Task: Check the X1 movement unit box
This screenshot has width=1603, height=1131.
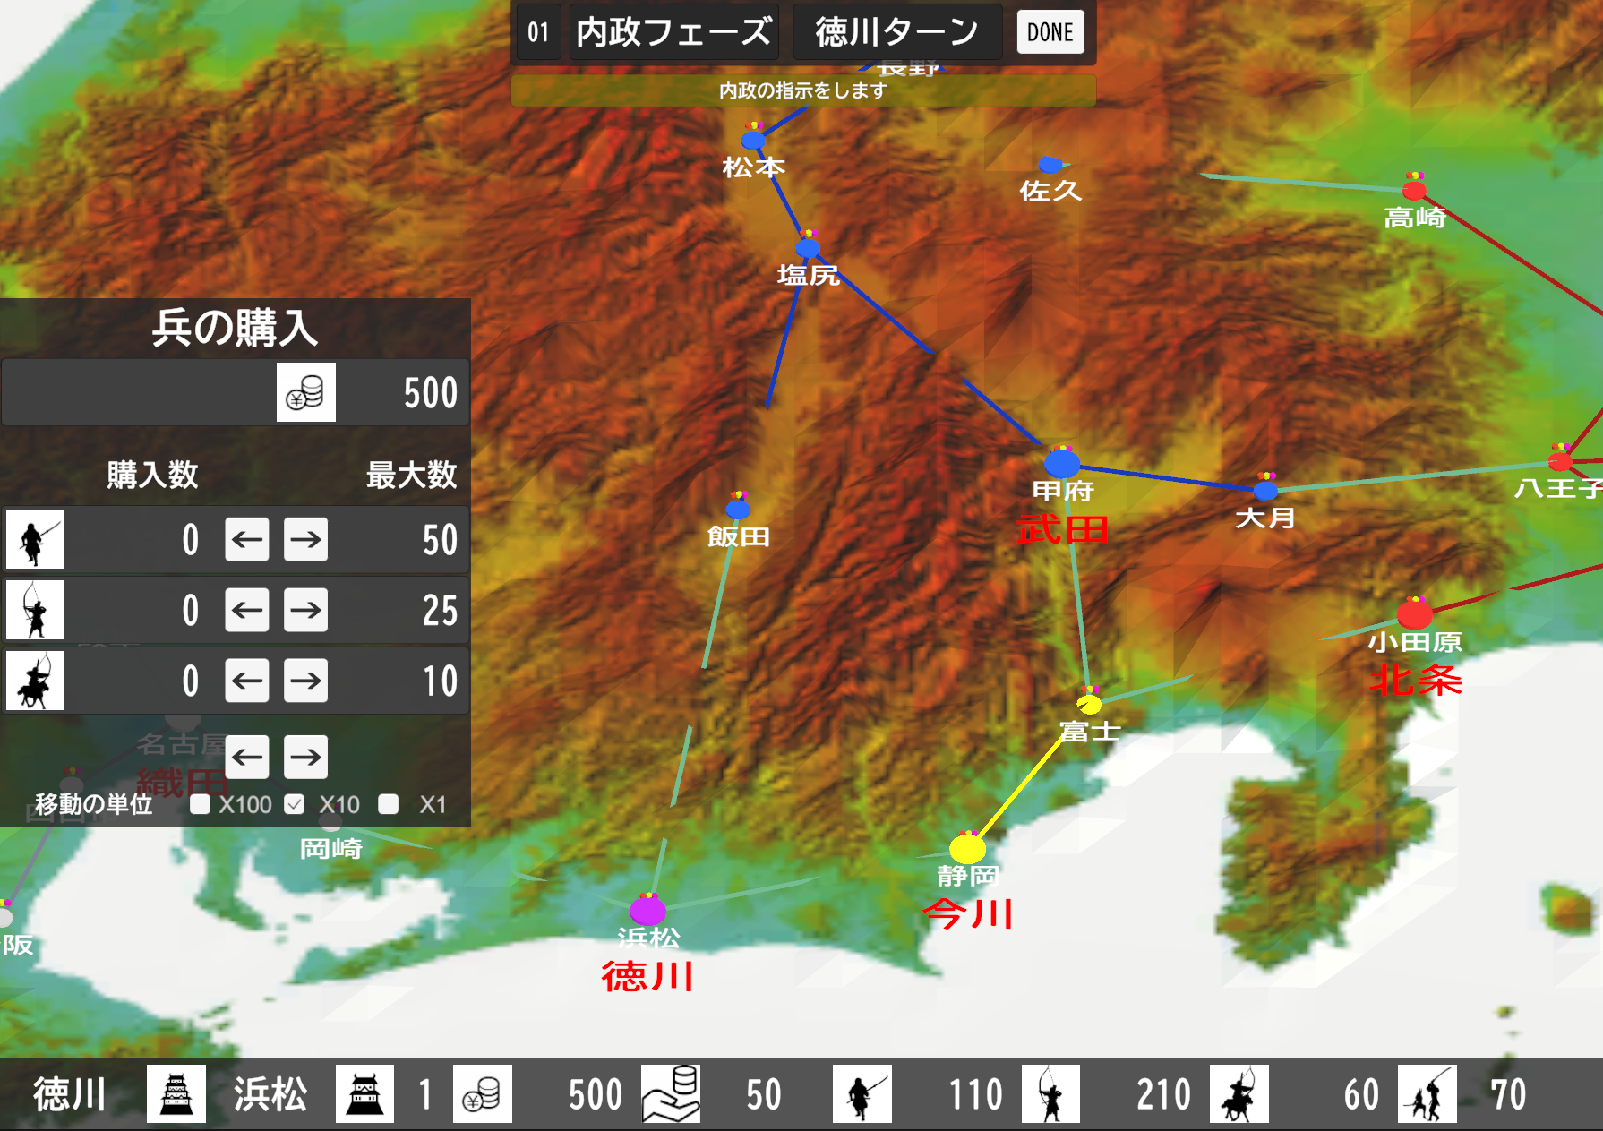Action: (x=389, y=804)
